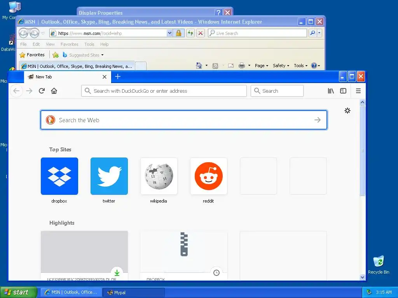Open IE Page dropdown menu
This screenshot has height=298, width=398.
(x=262, y=66)
